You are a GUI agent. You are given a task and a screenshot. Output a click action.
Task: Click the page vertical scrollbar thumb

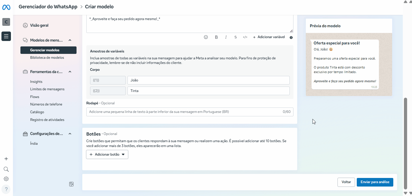(x=406, y=143)
